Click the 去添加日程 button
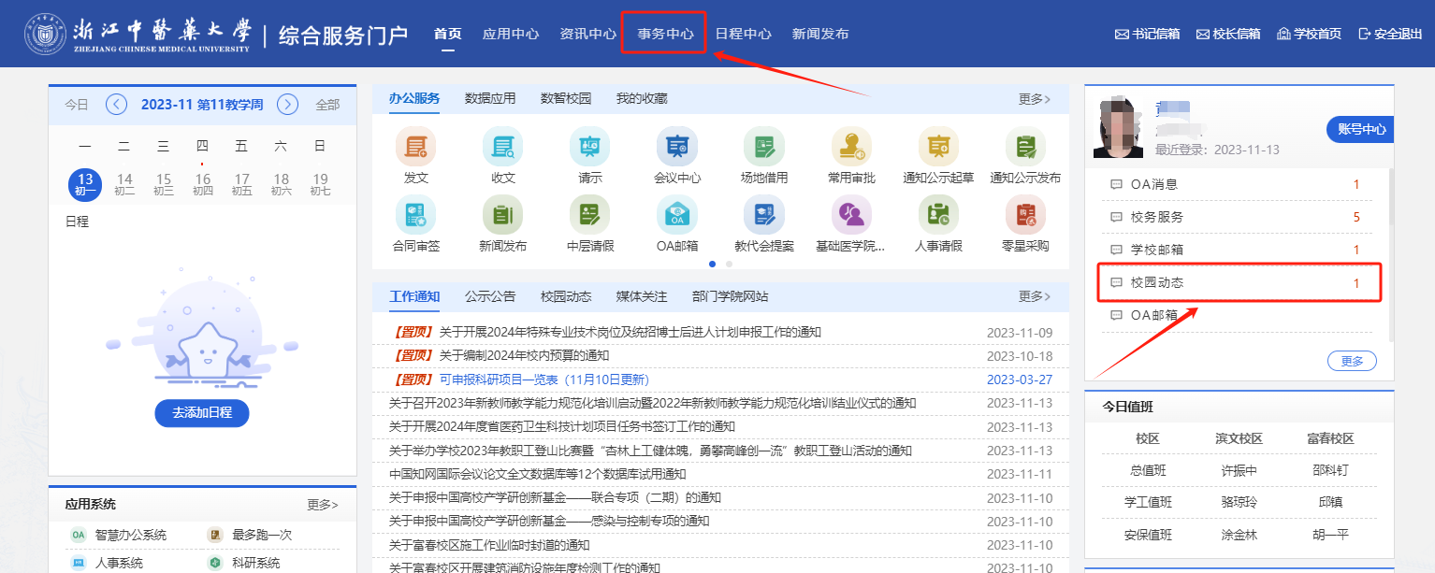Screen dimensions: 1435x573 (x=202, y=412)
